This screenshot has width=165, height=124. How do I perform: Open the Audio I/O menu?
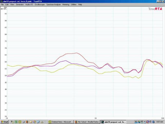[x=29, y=5]
